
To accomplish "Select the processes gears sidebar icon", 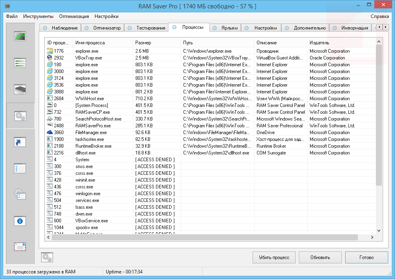I will (20, 116).
